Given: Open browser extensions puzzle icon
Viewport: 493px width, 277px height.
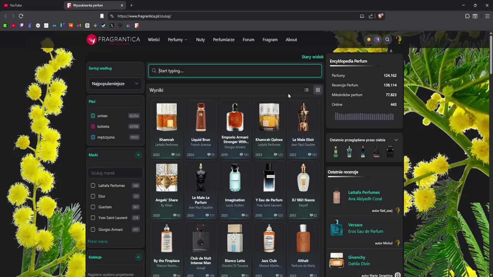Looking at the screenshot, I should [467, 16].
